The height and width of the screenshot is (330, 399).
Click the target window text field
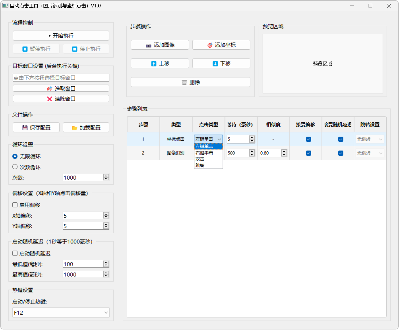coord(61,78)
